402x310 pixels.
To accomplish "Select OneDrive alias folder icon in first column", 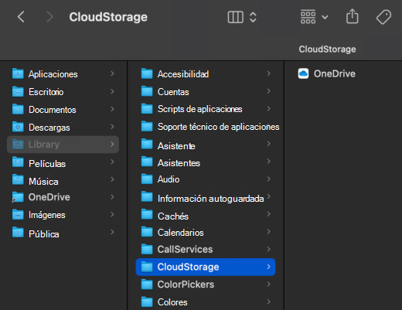I will tap(18, 197).
